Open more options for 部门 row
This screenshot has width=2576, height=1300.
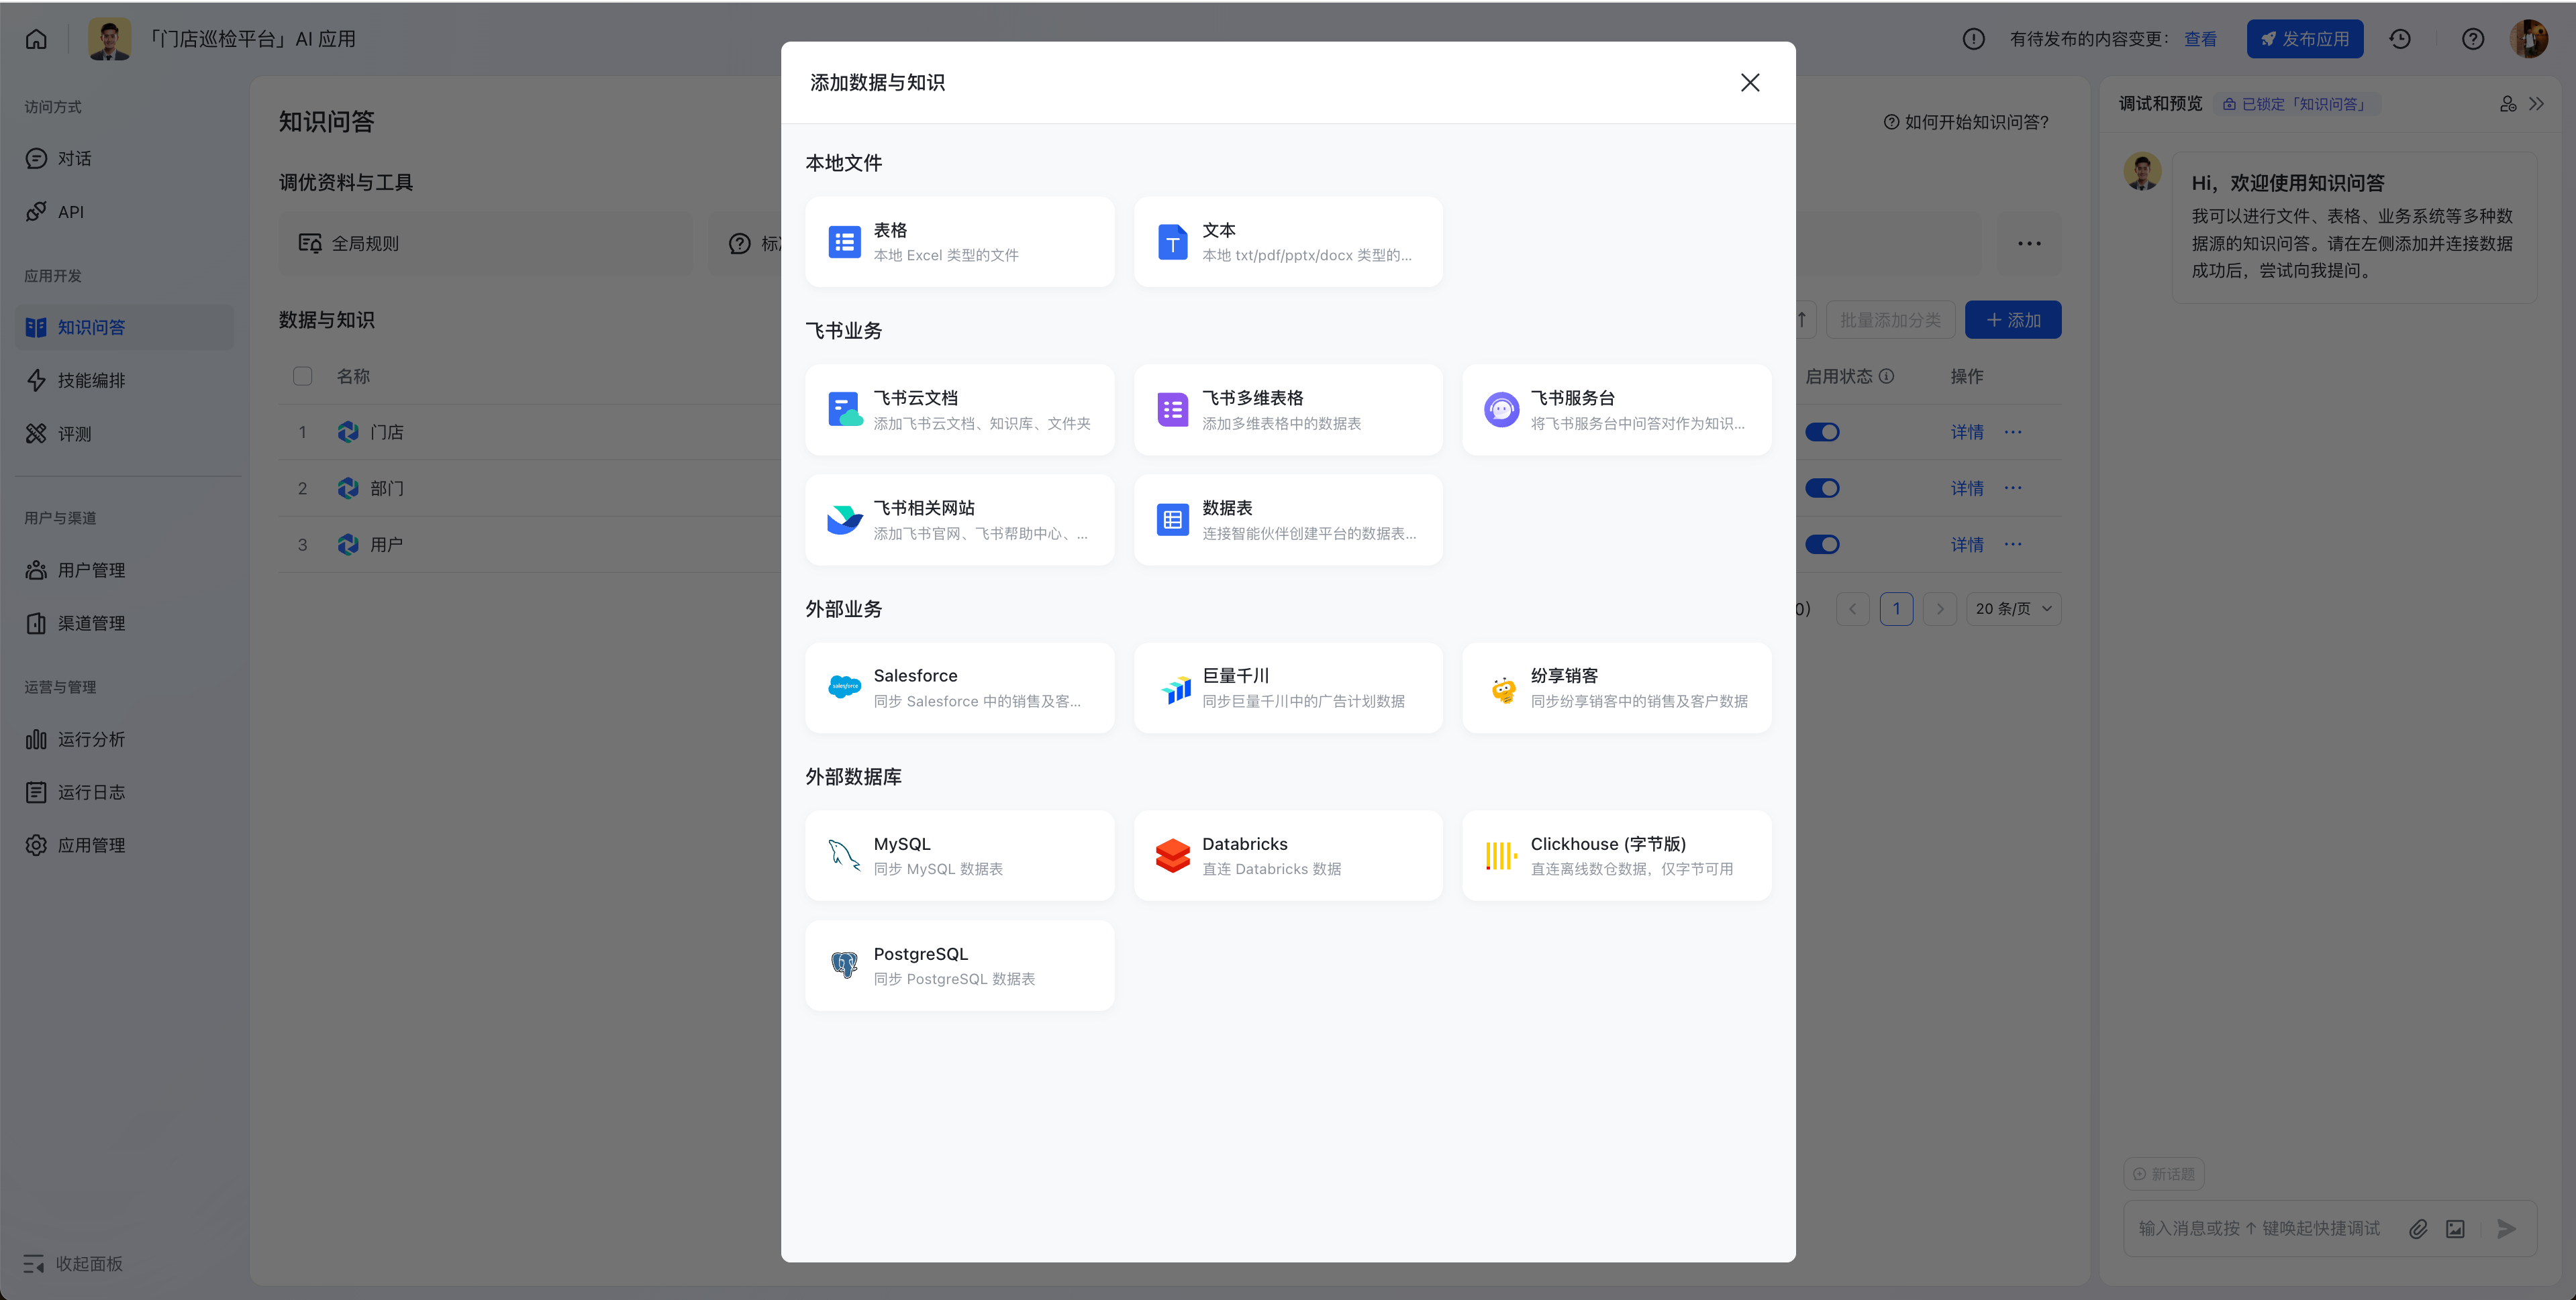tap(2013, 488)
